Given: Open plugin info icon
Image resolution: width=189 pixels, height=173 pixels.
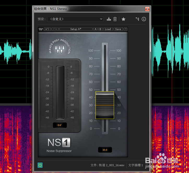Looking at the screenshot, I should pyautogui.click(x=144, y=19).
